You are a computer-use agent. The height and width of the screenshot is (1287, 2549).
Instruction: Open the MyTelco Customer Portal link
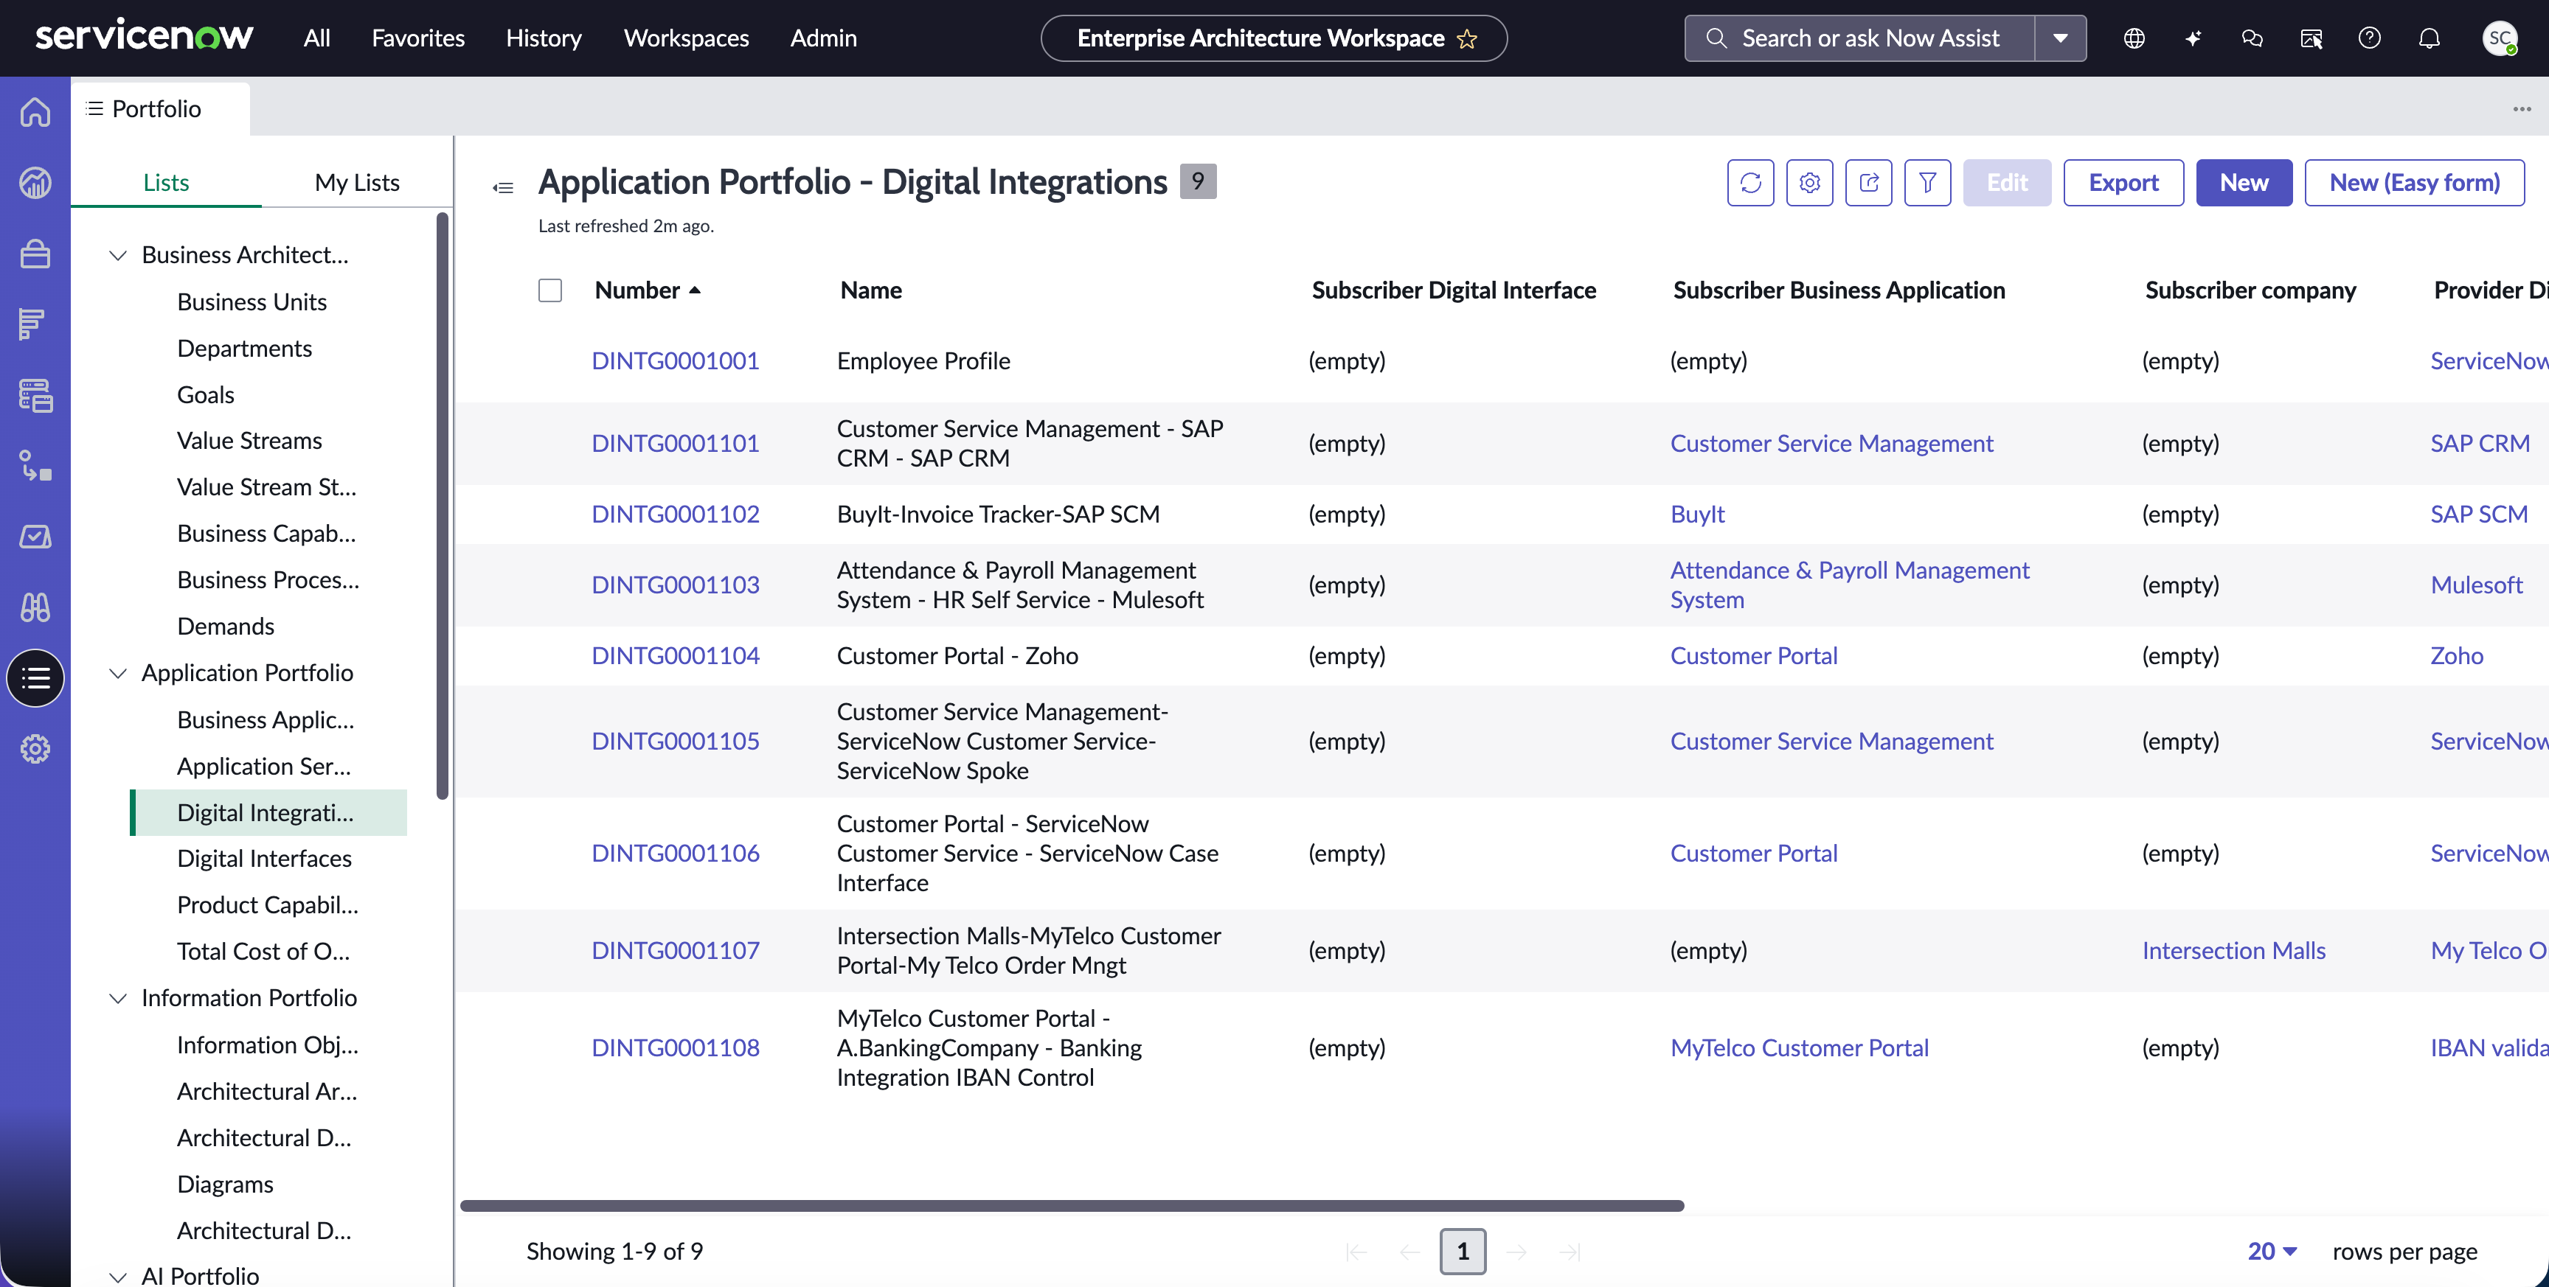point(1799,1047)
